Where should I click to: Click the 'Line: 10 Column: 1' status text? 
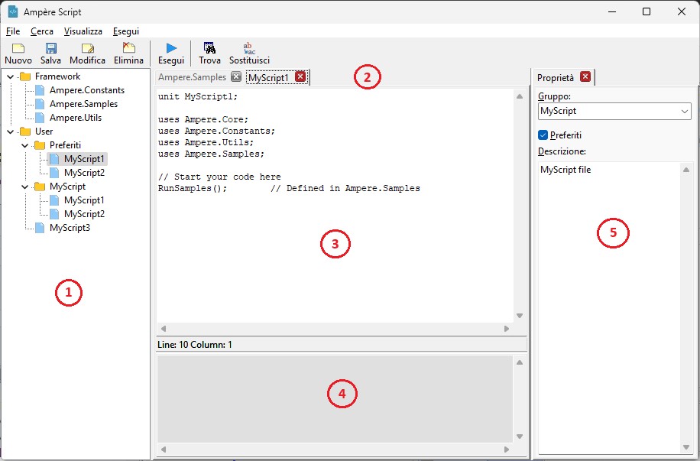coord(195,345)
